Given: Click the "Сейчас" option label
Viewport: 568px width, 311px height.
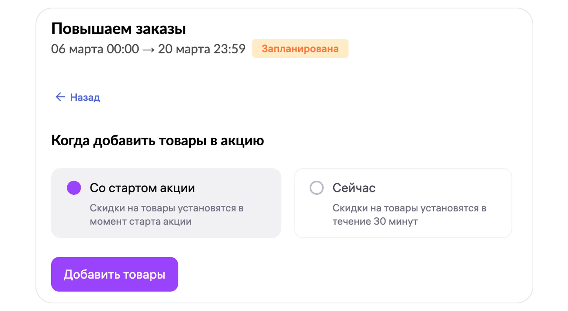Looking at the screenshot, I should 354,188.
